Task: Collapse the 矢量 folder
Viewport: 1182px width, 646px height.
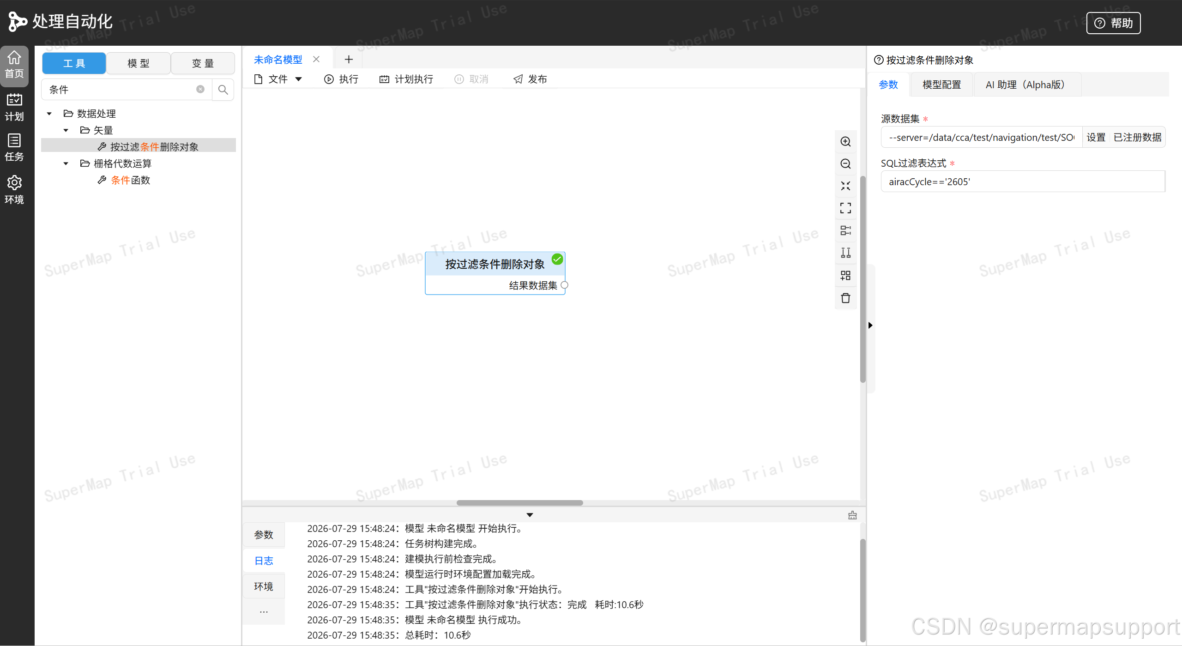Action: [x=66, y=130]
